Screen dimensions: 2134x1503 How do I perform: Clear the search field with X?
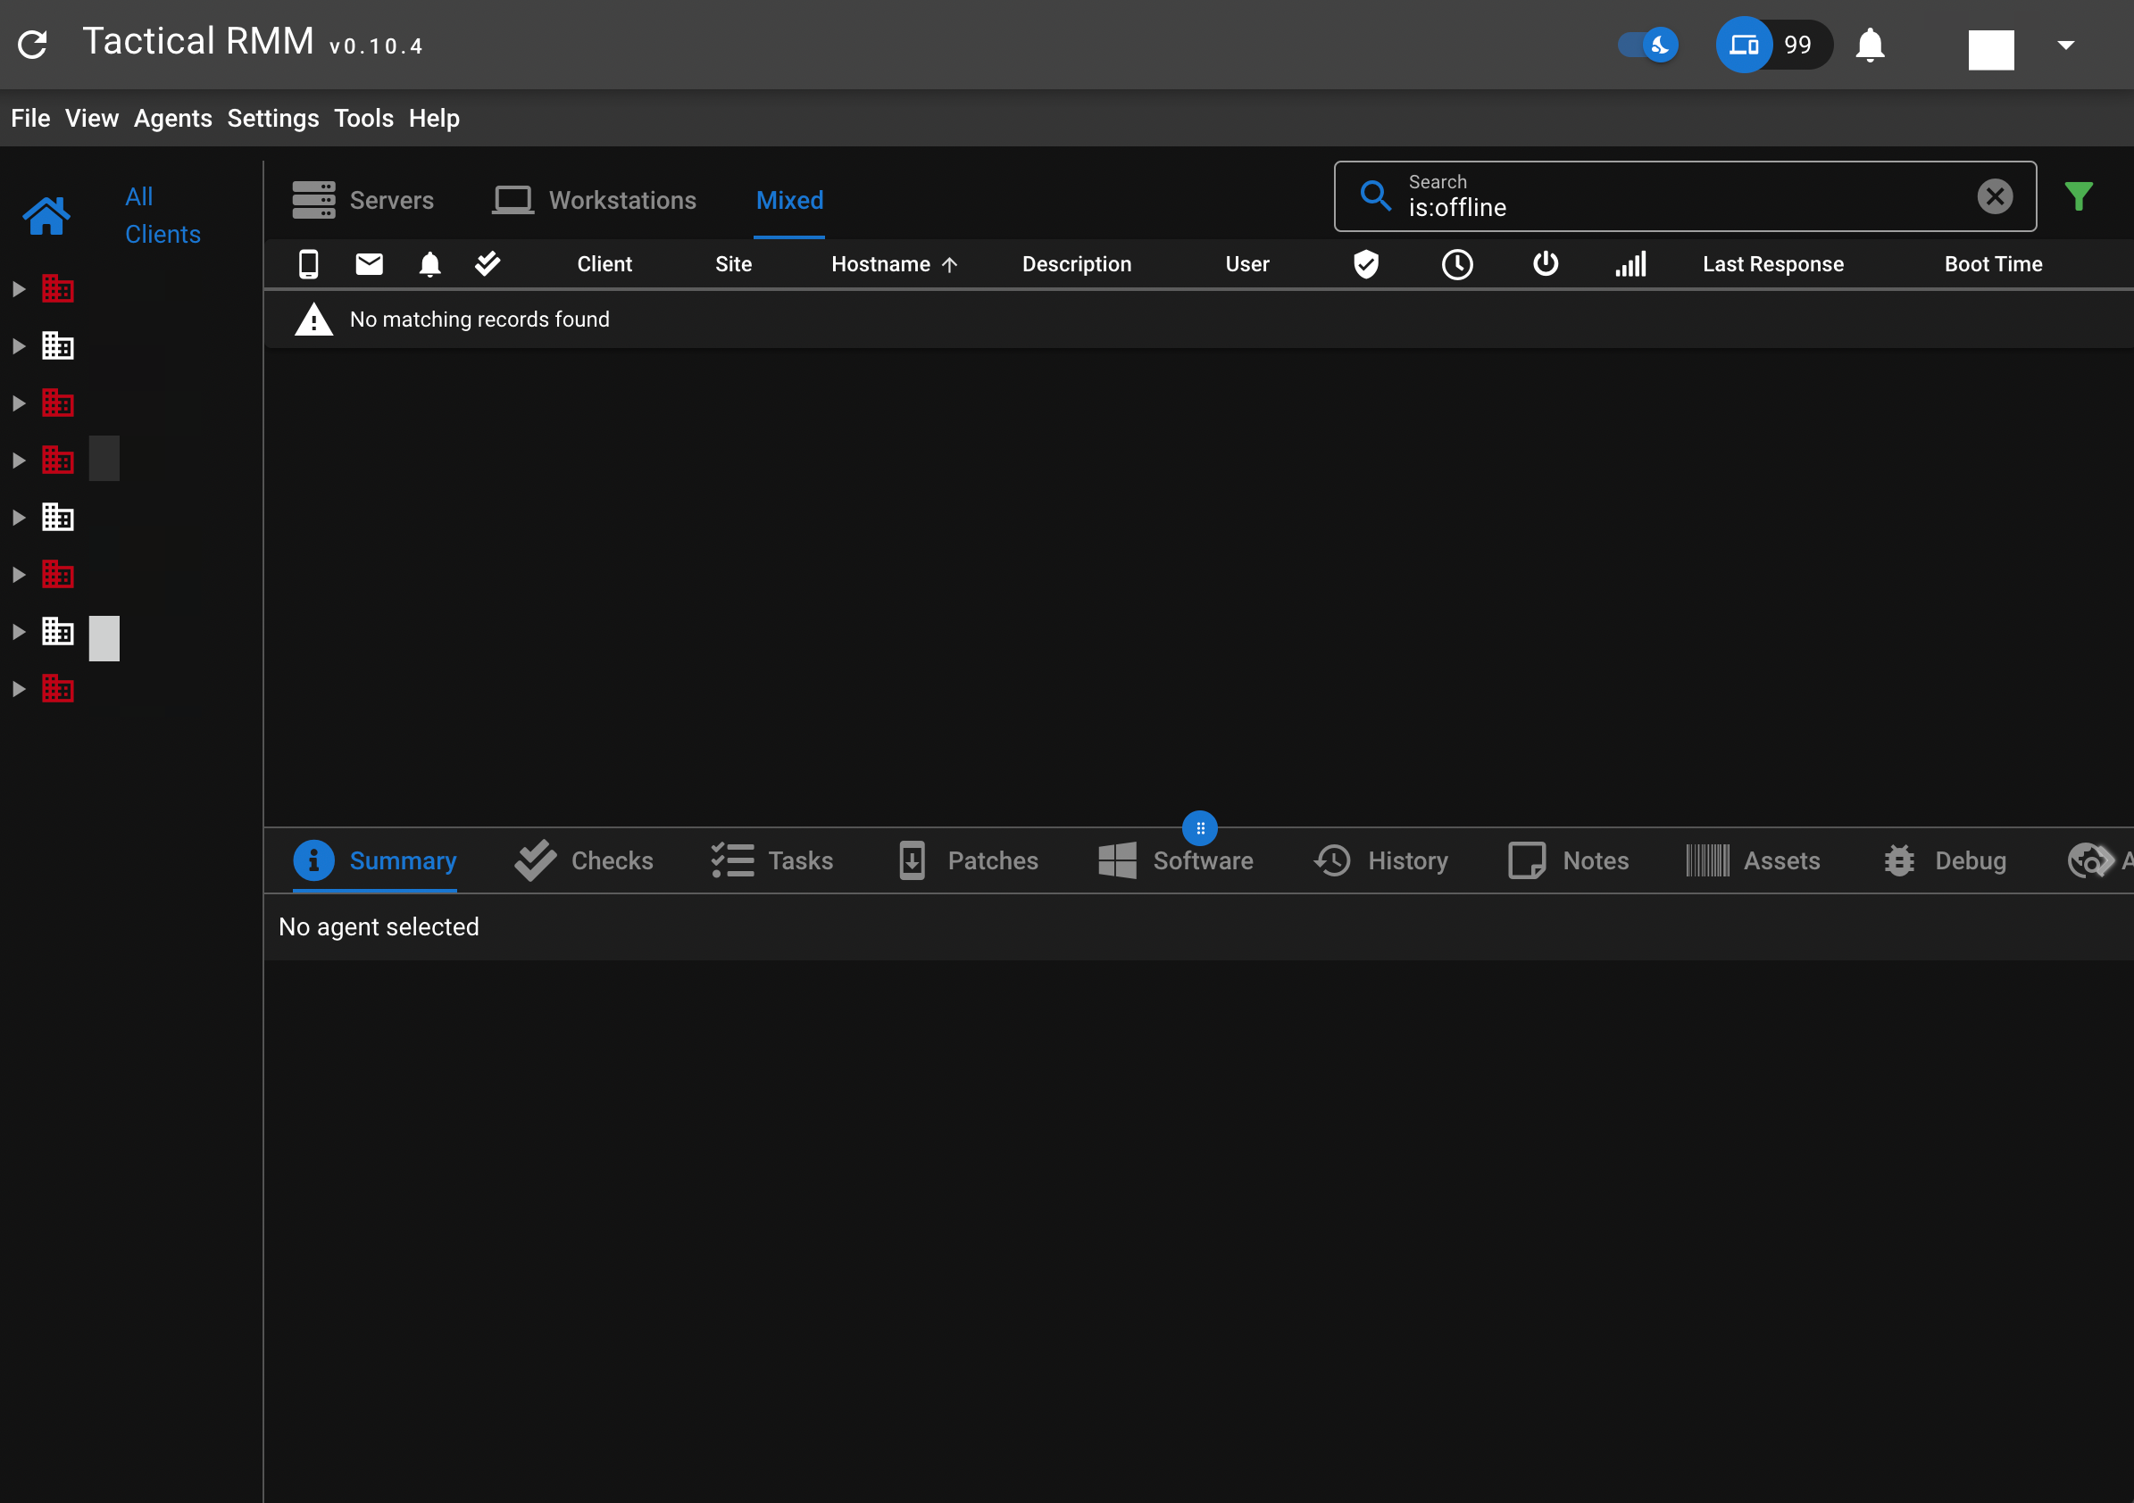[x=1995, y=197]
